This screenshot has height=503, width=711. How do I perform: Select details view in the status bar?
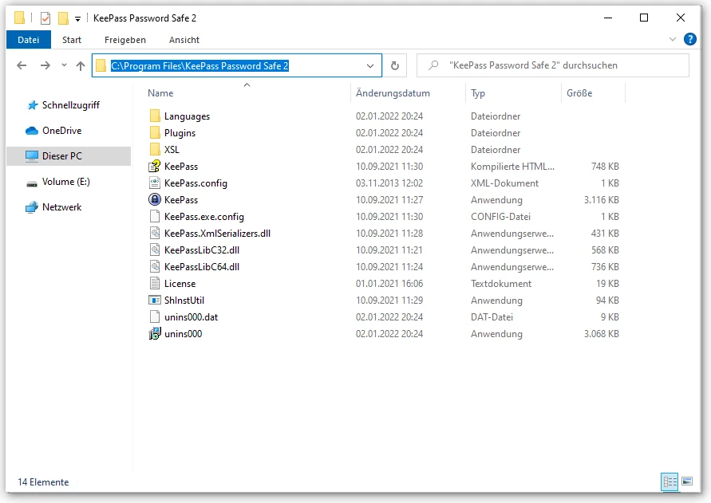pos(670,482)
